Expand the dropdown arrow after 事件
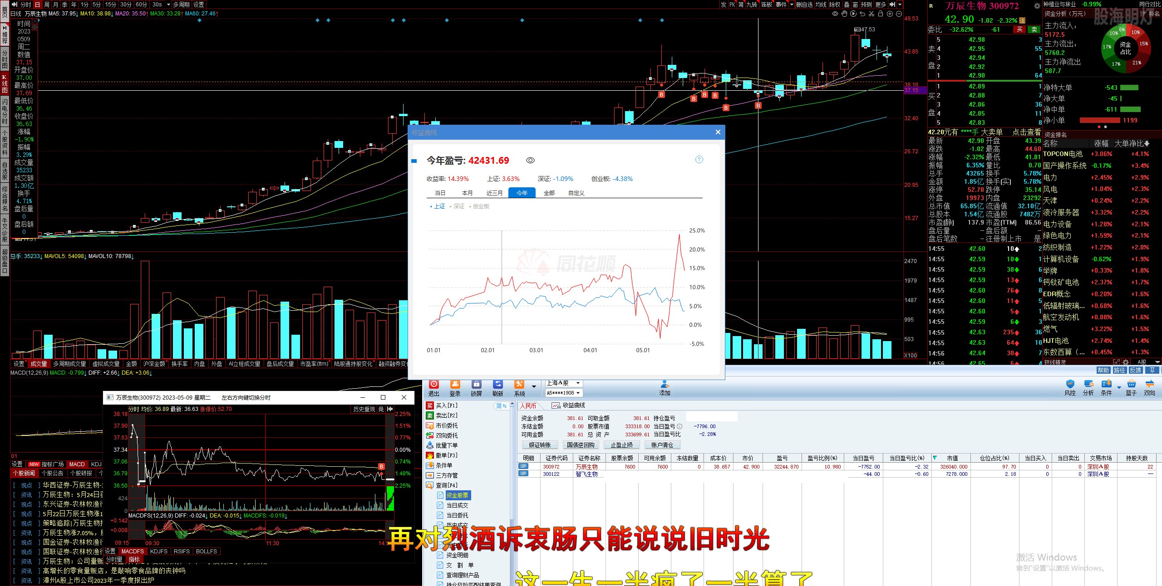 [792, 5]
